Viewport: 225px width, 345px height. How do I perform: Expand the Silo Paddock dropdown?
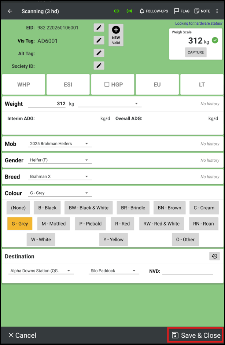point(113,271)
